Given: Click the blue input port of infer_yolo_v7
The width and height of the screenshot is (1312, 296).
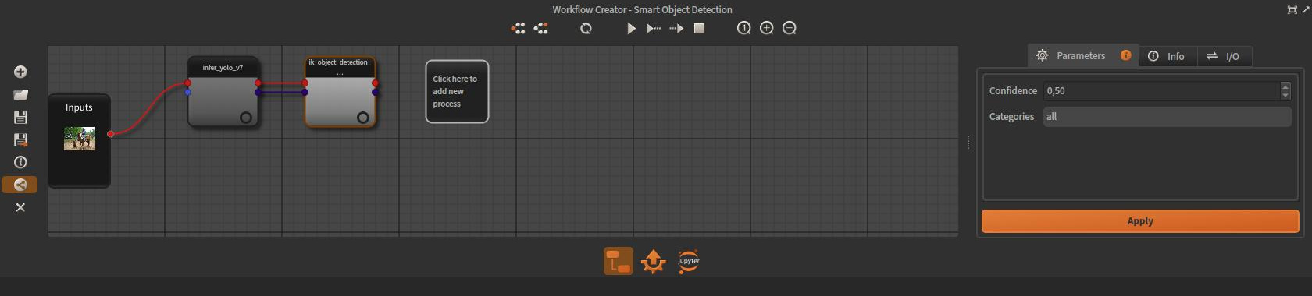Looking at the screenshot, I should 188,92.
